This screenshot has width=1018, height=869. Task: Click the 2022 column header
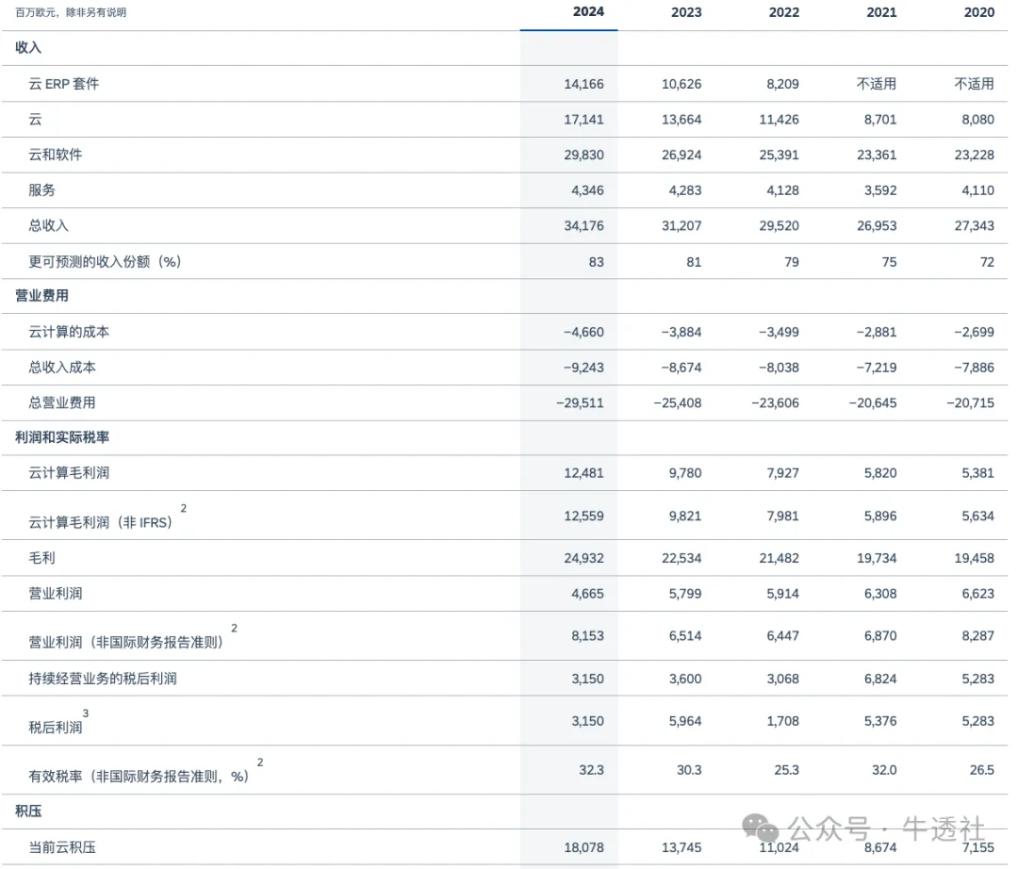(783, 12)
